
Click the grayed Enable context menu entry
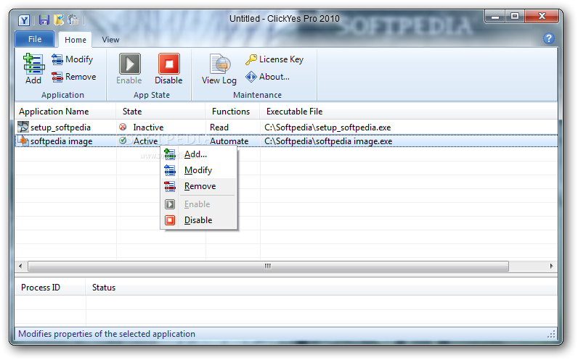pyautogui.click(x=199, y=204)
